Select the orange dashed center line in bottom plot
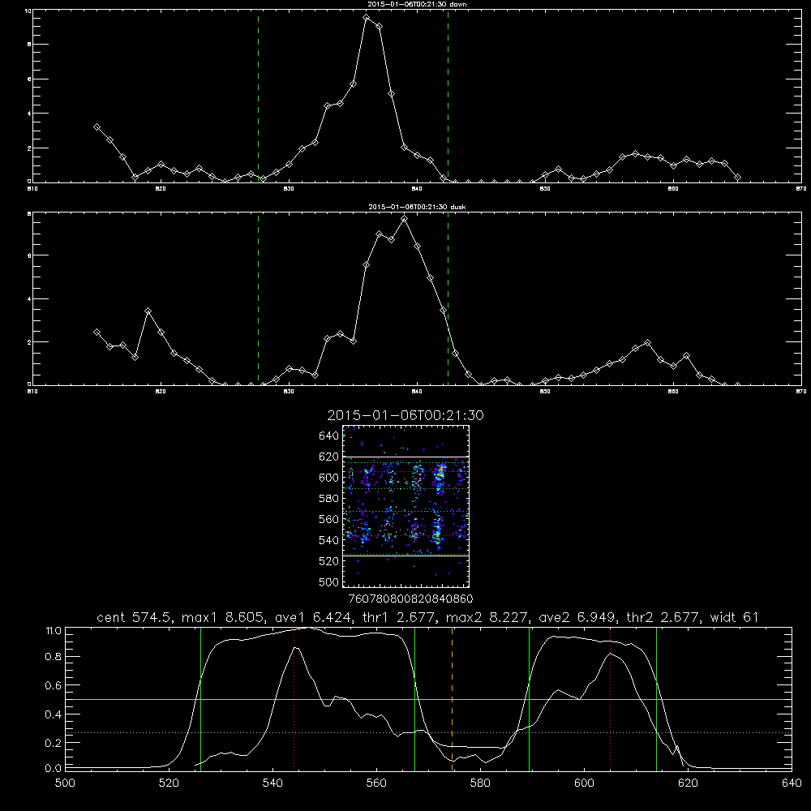The width and height of the screenshot is (811, 811). coord(452,698)
